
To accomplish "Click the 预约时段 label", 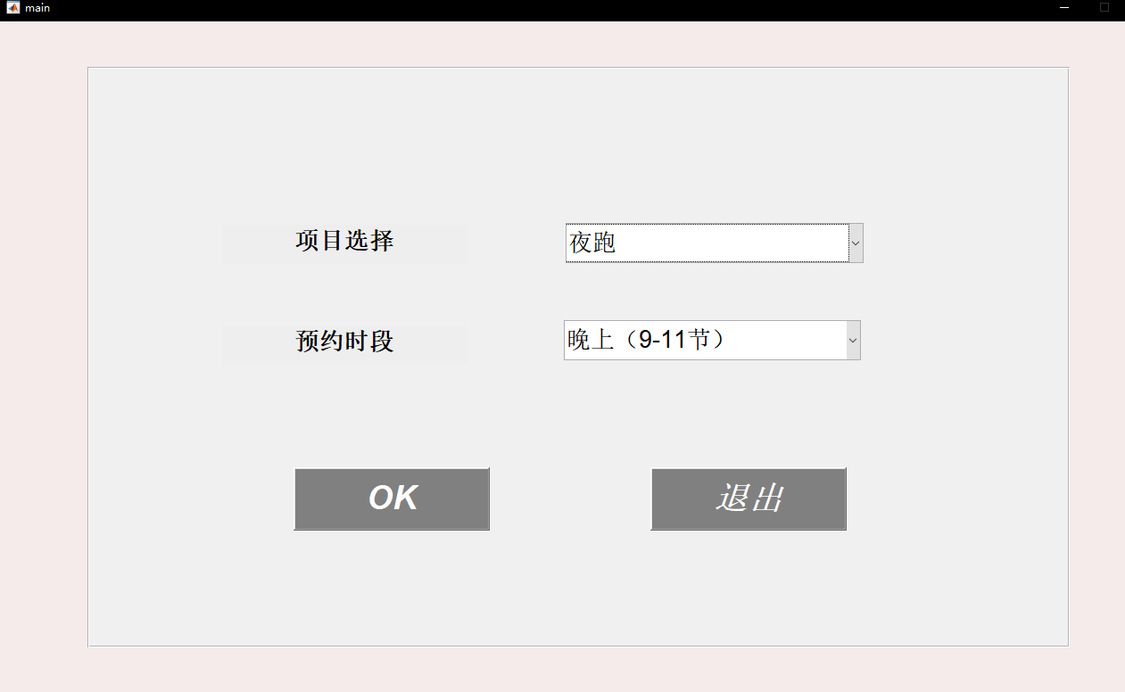I will [344, 342].
